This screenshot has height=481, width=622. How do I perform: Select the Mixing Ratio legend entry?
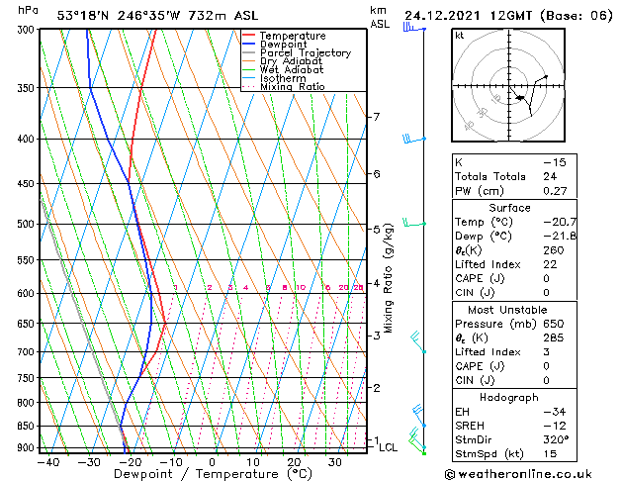click(292, 87)
